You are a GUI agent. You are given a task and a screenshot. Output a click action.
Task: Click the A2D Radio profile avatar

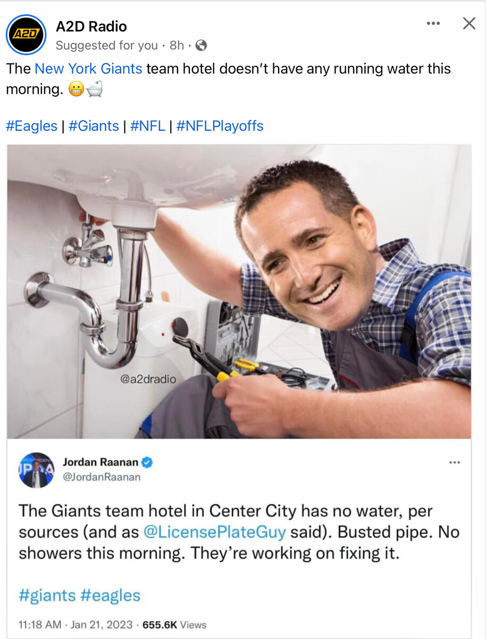tap(26, 35)
